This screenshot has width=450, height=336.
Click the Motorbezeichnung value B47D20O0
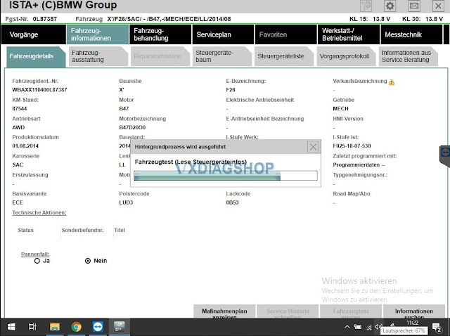tap(132, 127)
